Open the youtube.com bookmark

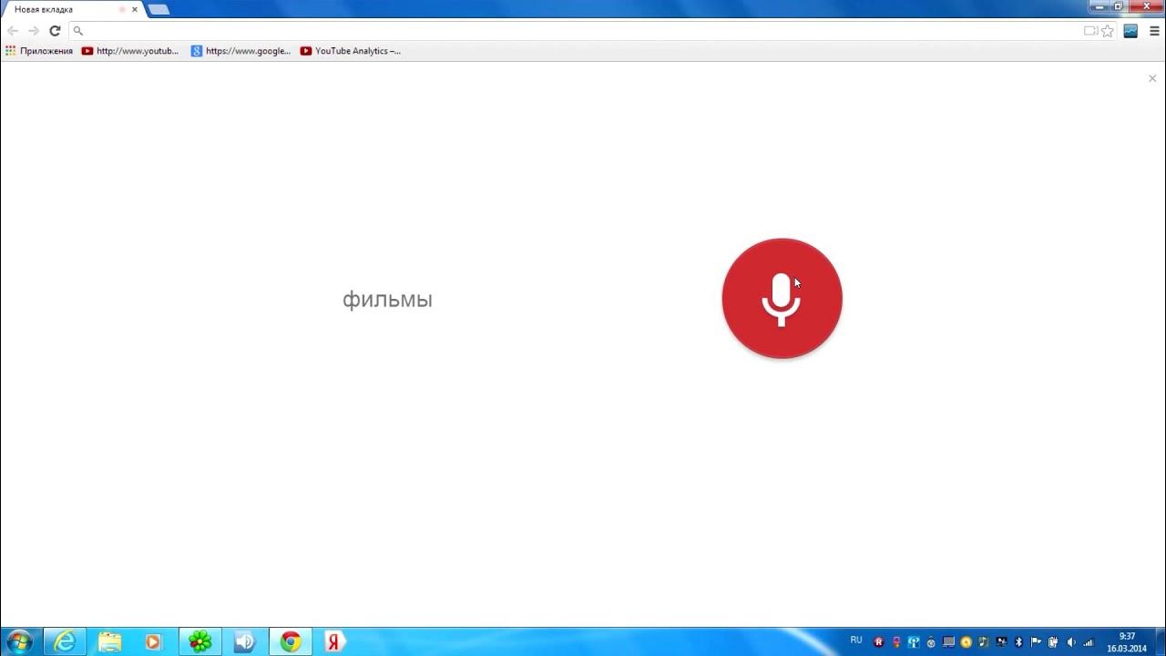coord(130,51)
